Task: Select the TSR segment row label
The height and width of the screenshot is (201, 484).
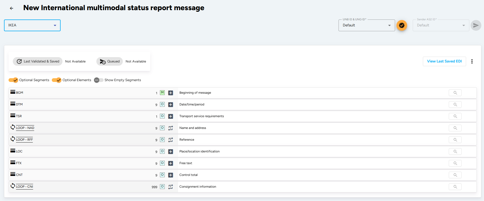Action: tap(19, 116)
